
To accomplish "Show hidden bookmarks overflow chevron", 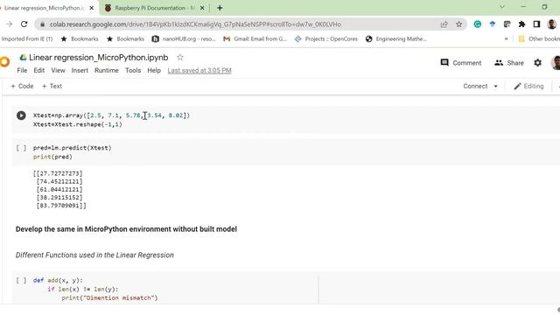I will [x=506, y=38].
